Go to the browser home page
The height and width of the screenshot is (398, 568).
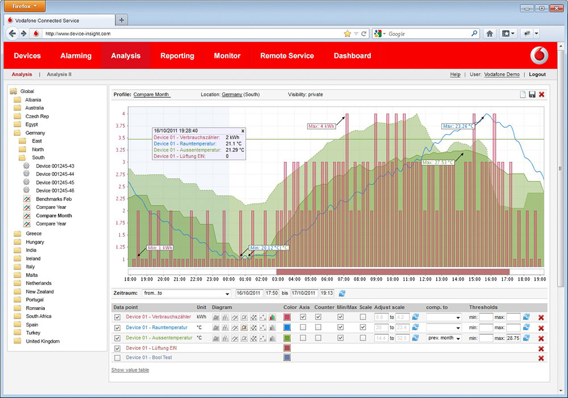[490, 33]
